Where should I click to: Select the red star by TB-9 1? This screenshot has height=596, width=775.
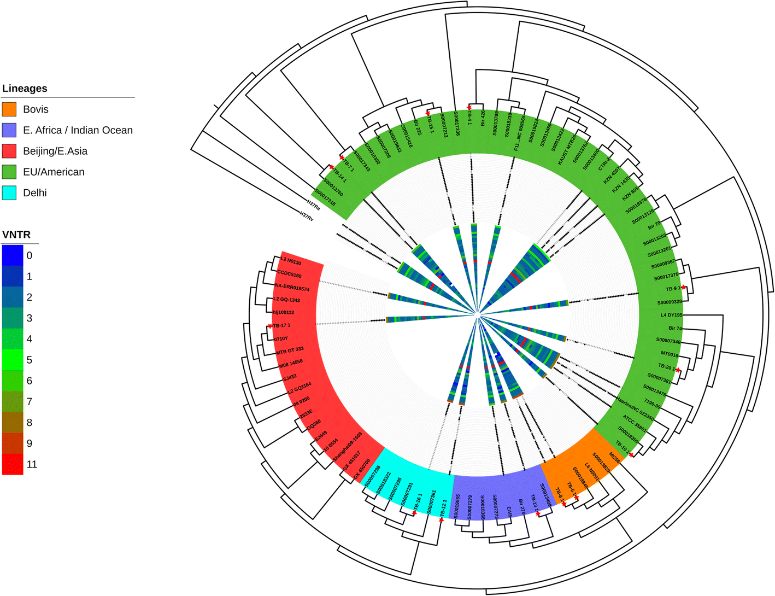click(683, 287)
